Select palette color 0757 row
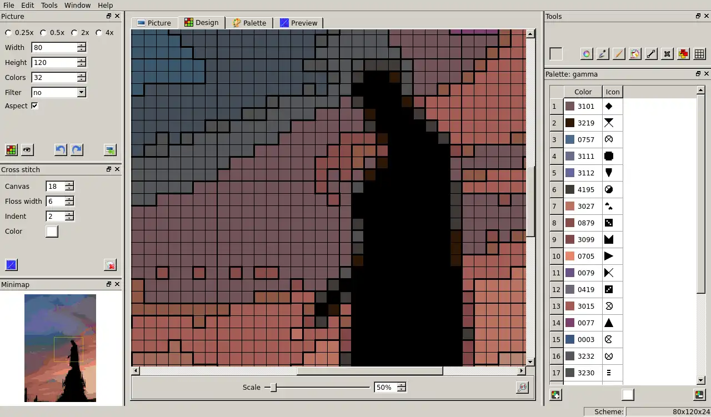This screenshot has height=417, width=711. (x=585, y=139)
